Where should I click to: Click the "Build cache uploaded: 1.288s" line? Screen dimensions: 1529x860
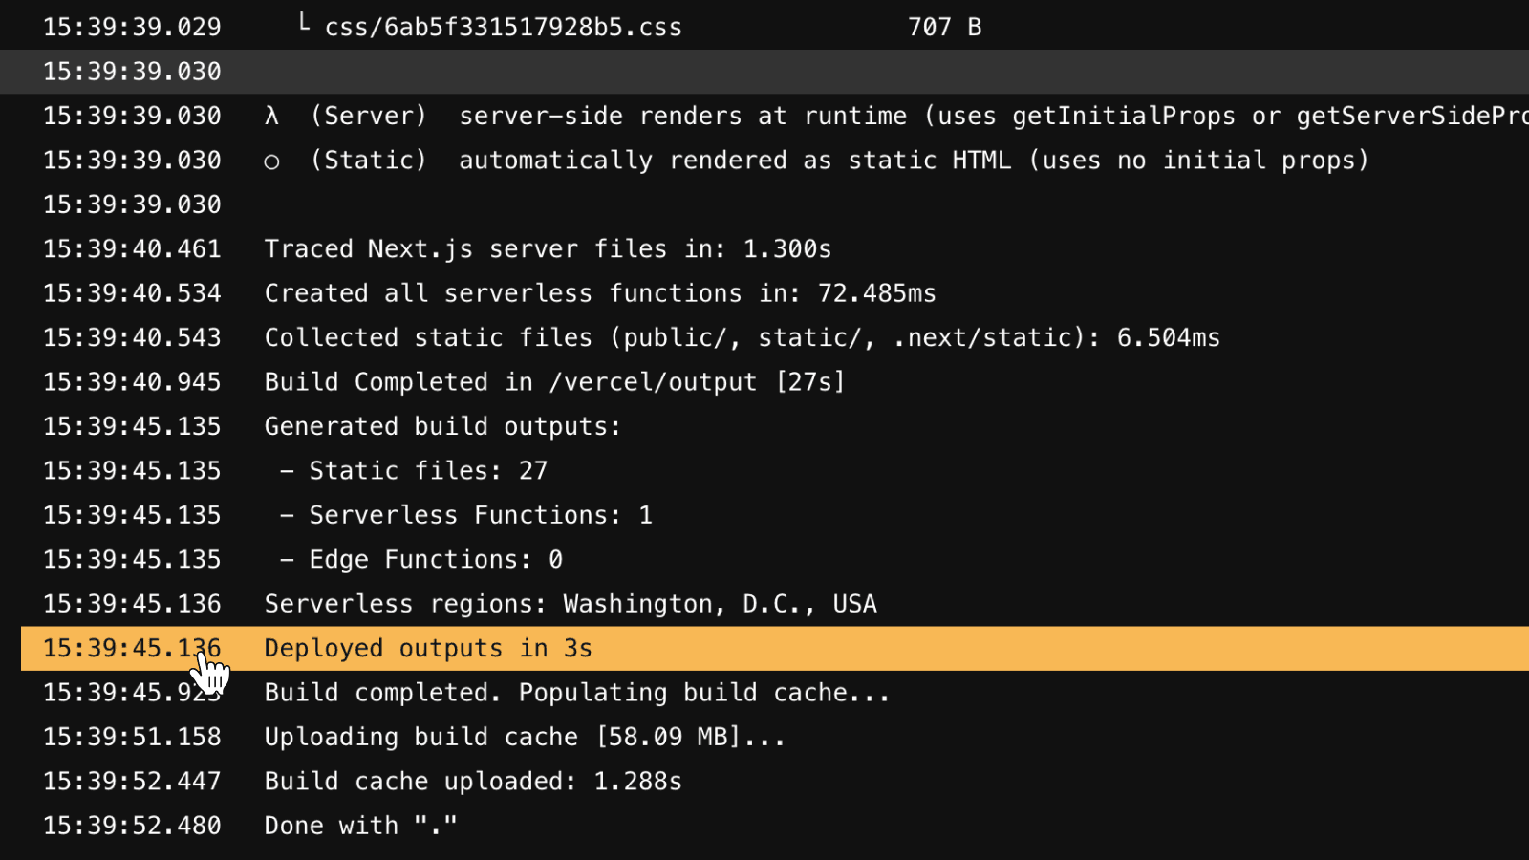[x=473, y=782]
